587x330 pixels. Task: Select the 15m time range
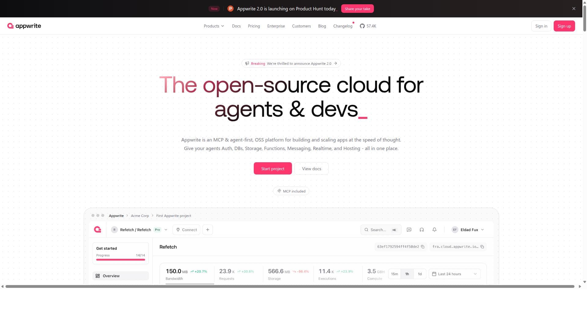(394, 274)
